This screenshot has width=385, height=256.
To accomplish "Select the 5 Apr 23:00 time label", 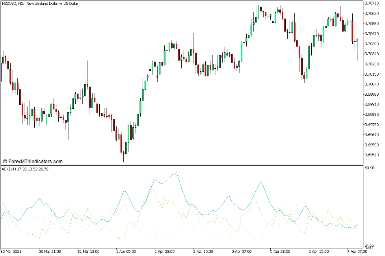I will pos(280,251).
